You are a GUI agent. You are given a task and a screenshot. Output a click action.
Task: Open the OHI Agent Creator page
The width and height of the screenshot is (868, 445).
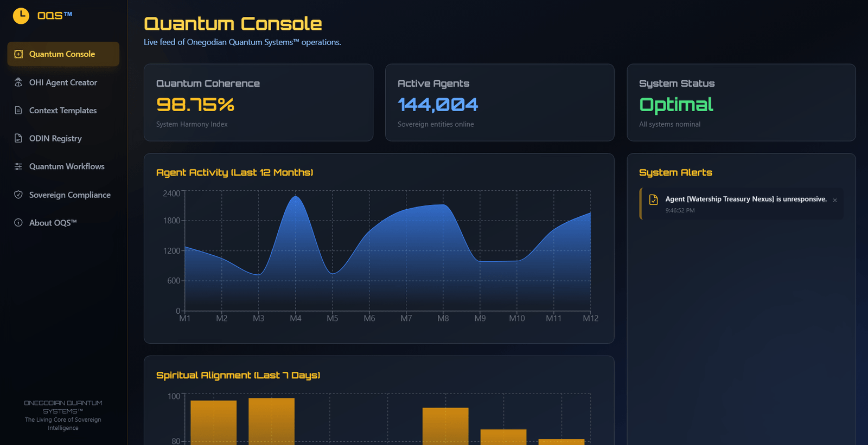click(x=63, y=82)
